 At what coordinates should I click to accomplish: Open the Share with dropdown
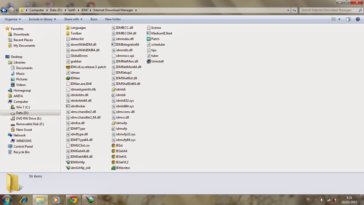click(x=73, y=19)
